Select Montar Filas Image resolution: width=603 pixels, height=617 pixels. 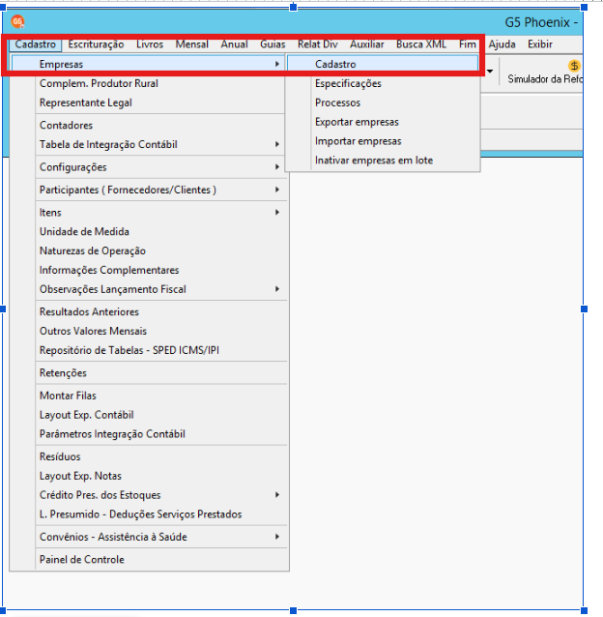pos(148,396)
